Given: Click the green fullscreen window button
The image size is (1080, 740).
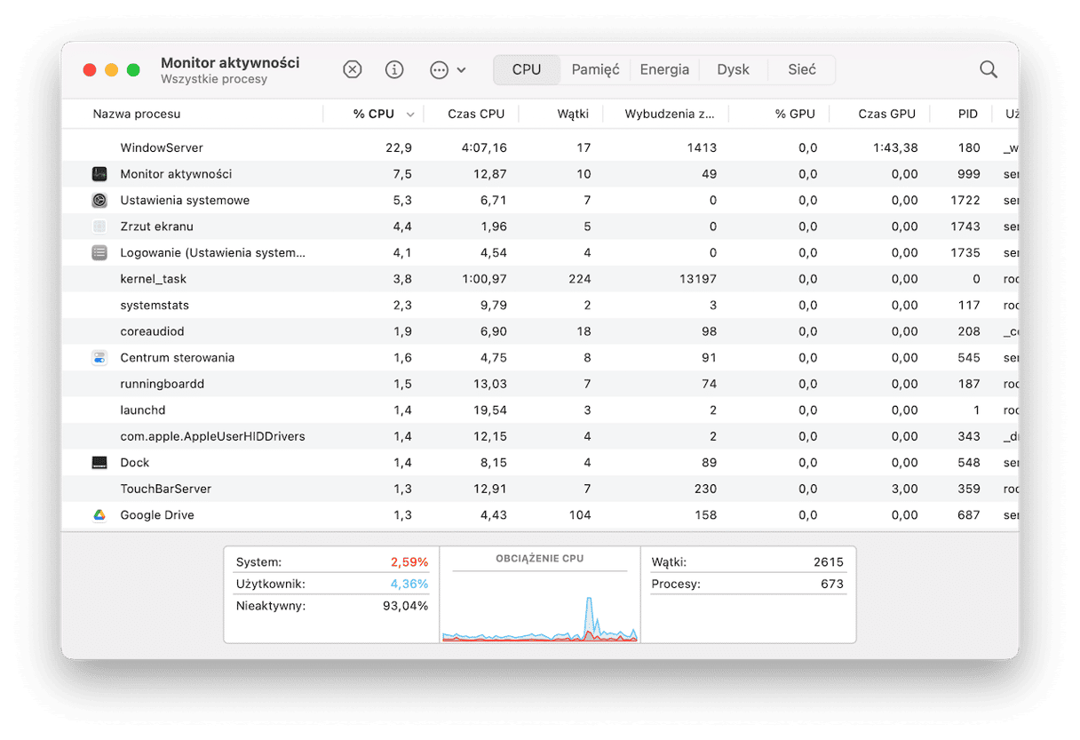Looking at the screenshot, I should tap(133, 70).
